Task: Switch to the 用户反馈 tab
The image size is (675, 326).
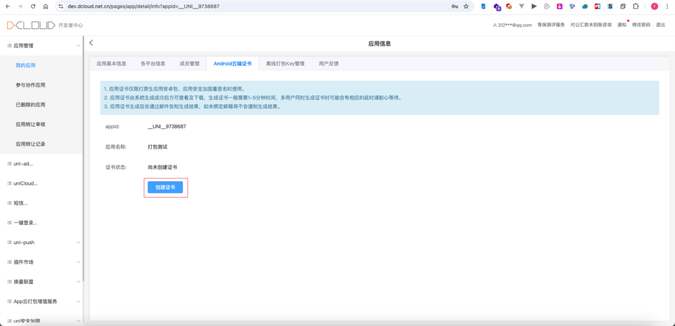Action: pos(328,64)
